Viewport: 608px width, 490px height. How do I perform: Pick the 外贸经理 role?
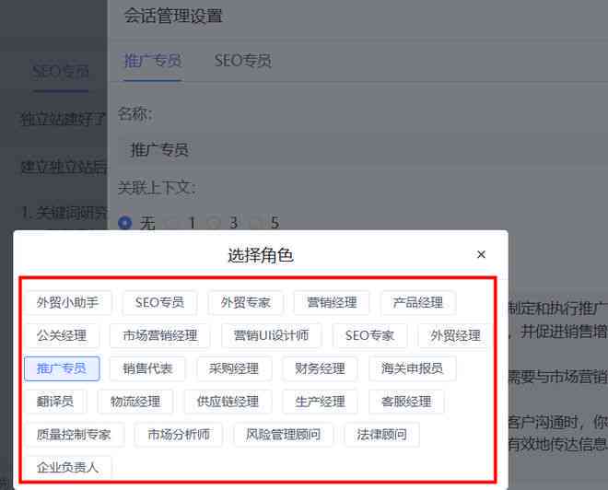[x=456, y=335]
